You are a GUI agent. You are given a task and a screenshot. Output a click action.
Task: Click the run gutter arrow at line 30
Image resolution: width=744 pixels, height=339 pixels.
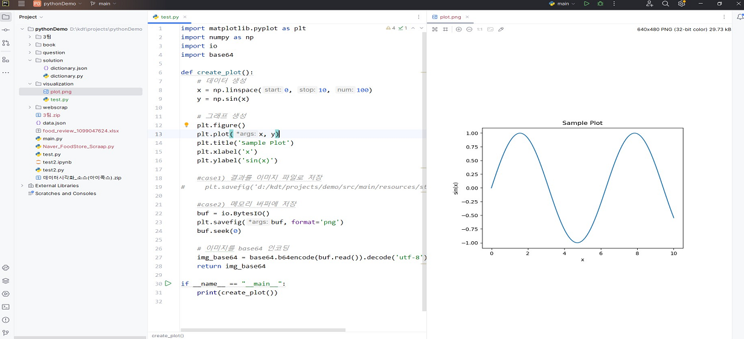(x=168, y=284)
